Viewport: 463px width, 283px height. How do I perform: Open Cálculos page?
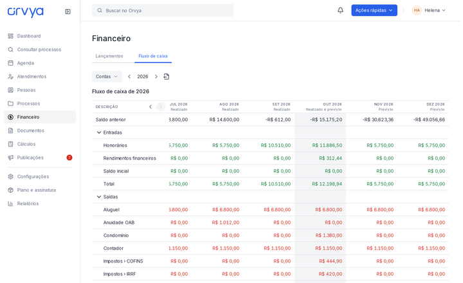40,144
